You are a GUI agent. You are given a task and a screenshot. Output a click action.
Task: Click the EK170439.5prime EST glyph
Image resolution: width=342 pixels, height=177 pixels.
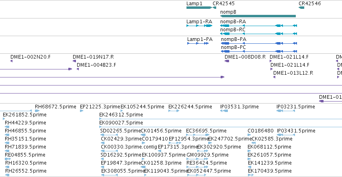[x=251, y=175]
